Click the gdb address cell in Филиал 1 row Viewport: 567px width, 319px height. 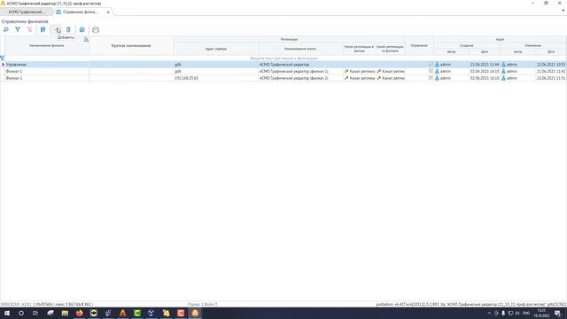pyautogui.click(x=216, y=71)
